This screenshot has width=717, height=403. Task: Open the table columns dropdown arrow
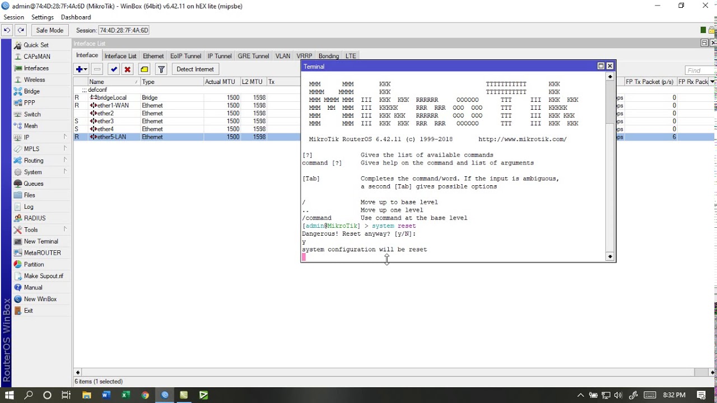(x=713, y=82)
